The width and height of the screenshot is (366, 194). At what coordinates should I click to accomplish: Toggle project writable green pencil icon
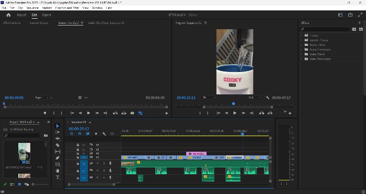(x=5, y=185)
